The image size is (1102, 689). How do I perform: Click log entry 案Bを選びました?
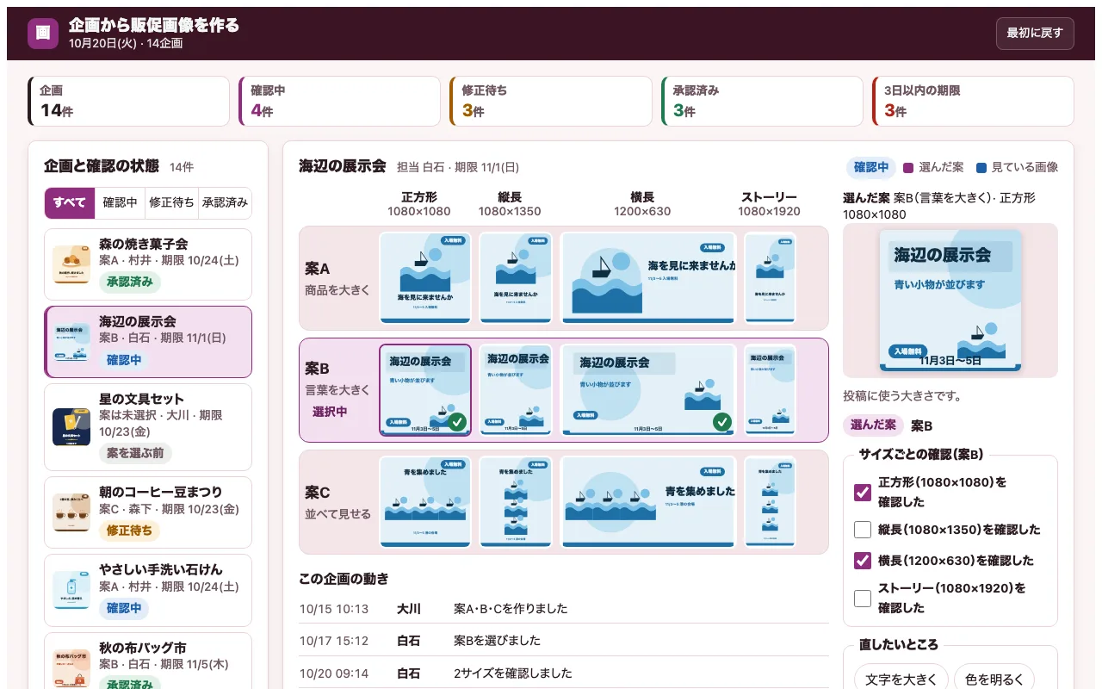[x=564, y=640]
